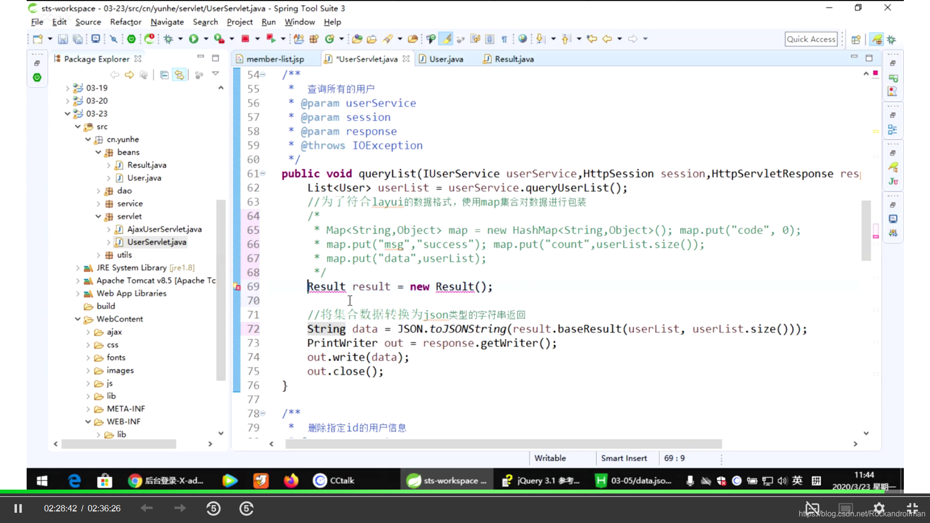Seek on the green video progress bar
930x523 pixels.
click(465, 492)
